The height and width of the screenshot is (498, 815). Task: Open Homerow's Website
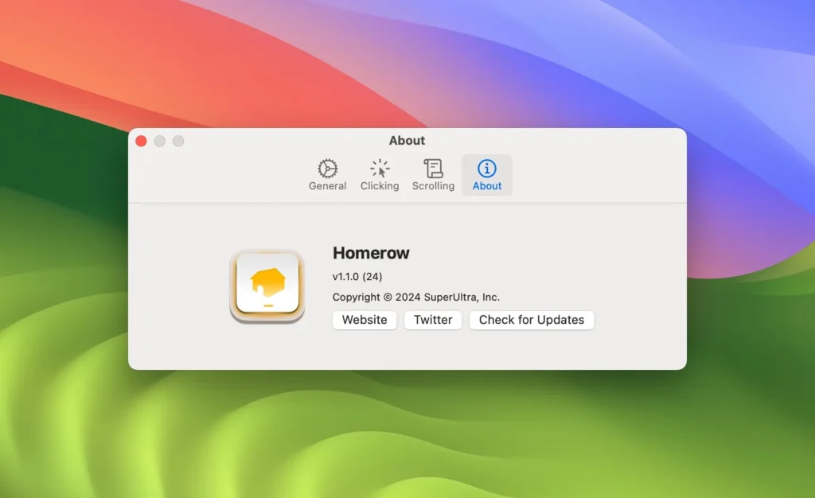click(x=364, y=320)
